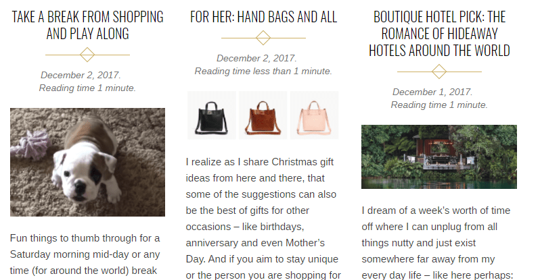Click the "Reading time less than 1 minute" text
The height and width of the screenshot is (280, 540).
pos(263,72)
